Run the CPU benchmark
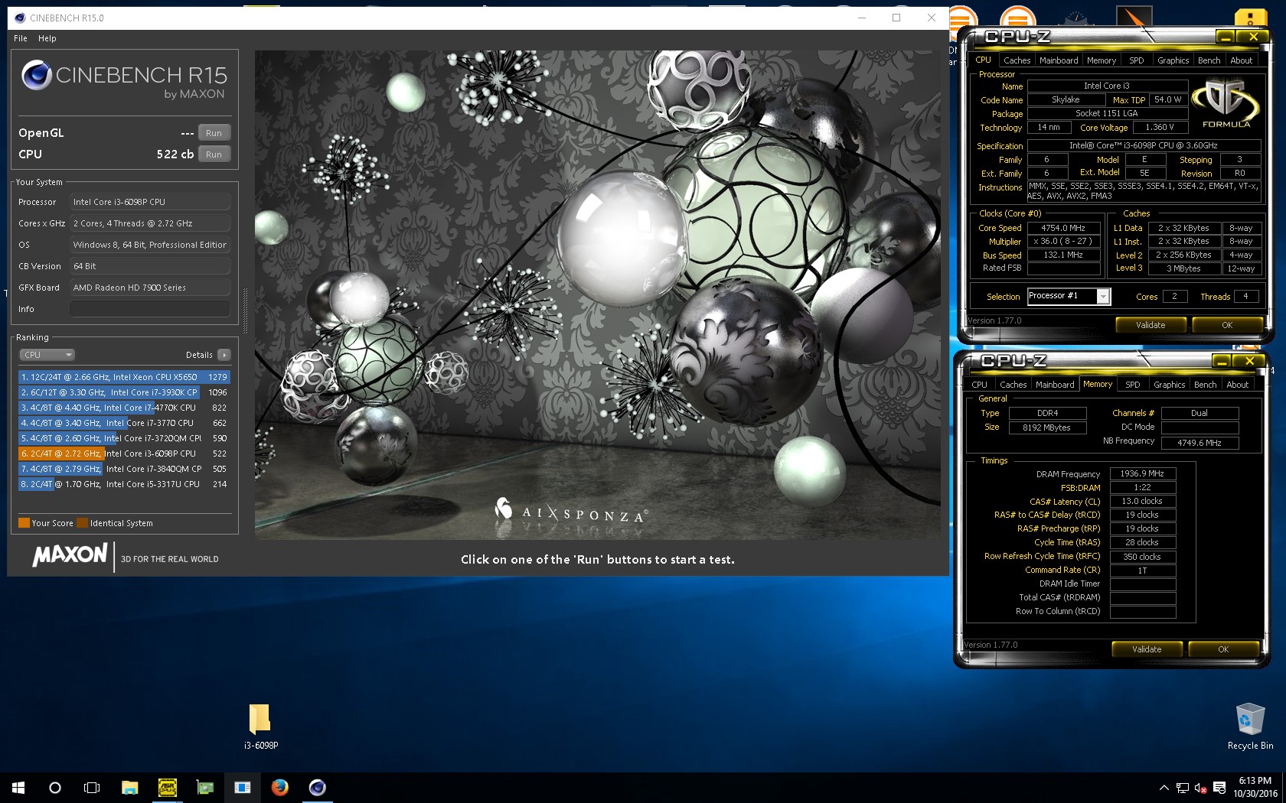 214,154
